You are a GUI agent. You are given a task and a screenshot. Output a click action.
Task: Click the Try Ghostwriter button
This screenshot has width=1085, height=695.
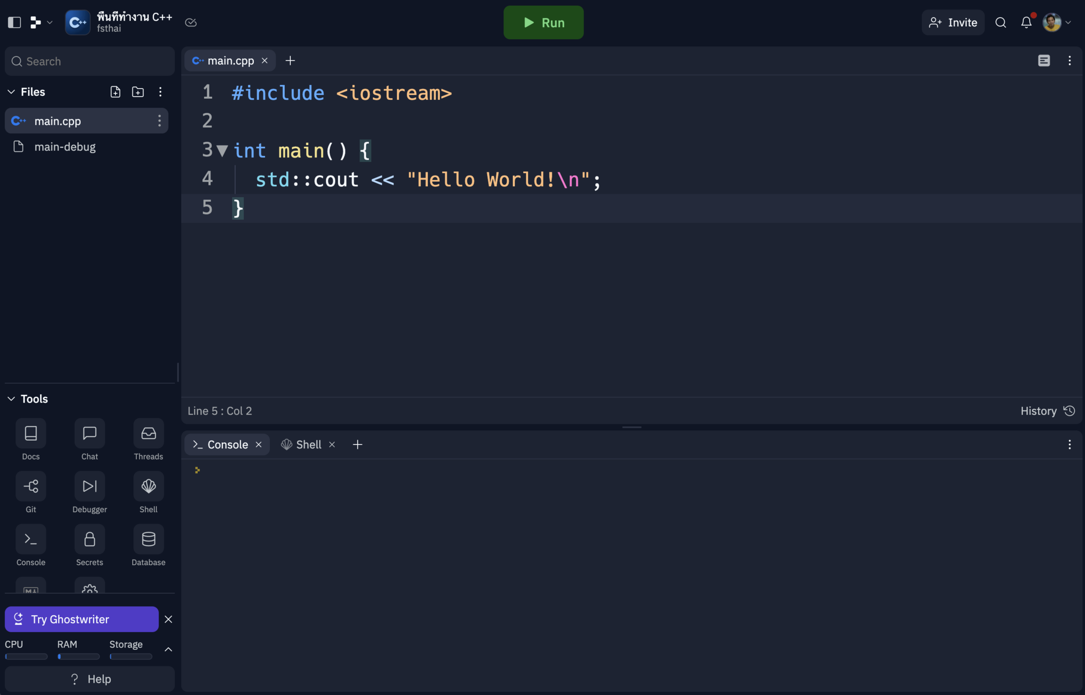(82, 619)
